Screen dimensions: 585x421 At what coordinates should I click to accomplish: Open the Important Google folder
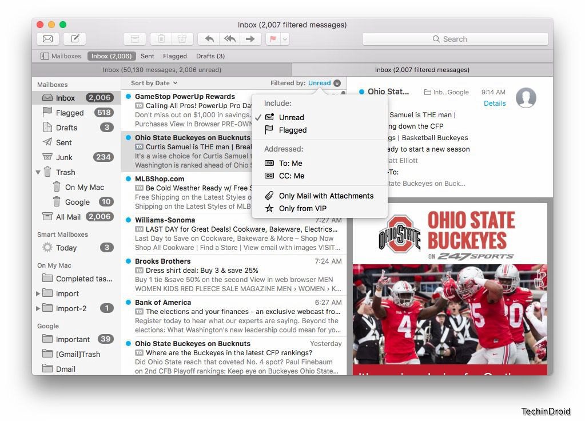[x=77, y=339]
